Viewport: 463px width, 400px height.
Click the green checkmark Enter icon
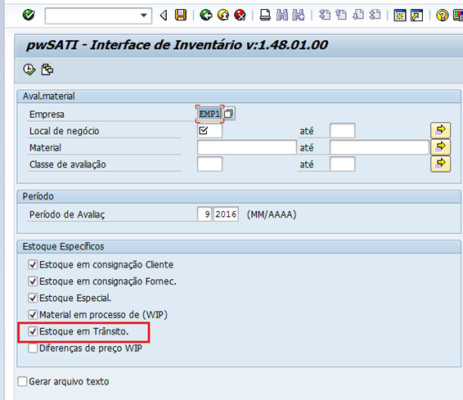pyautogui.click(x=29, y=15)
